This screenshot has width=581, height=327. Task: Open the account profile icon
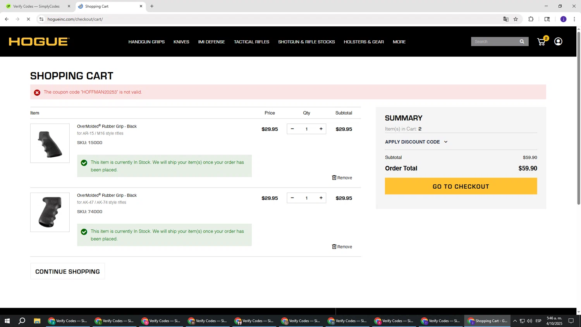[x=558, y=41]
